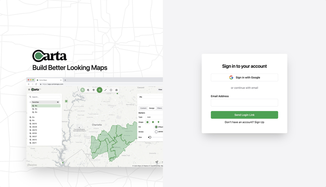This screenshot has width=326, height=187.
Task: Switch to the Filters tab in preview panel
Action: [160, 108]
